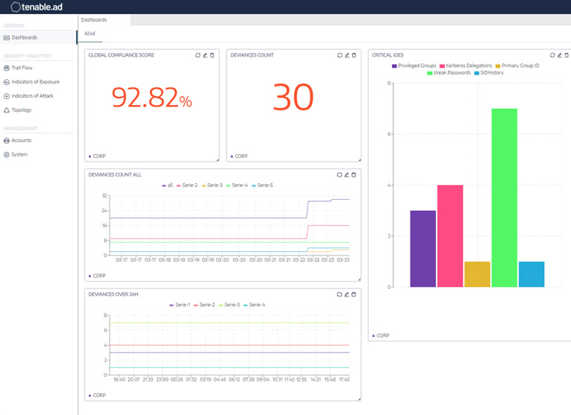Screen dimensions: 571x415
Task: Switch to the Alsid dashboard tab
Action: coord(88,34)
